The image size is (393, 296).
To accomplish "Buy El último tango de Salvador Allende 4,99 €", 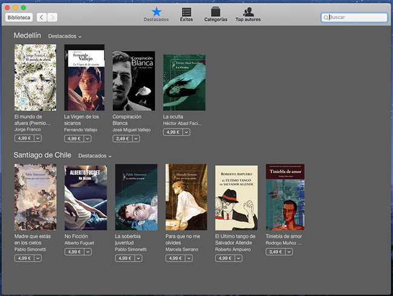I will (225, 258).
